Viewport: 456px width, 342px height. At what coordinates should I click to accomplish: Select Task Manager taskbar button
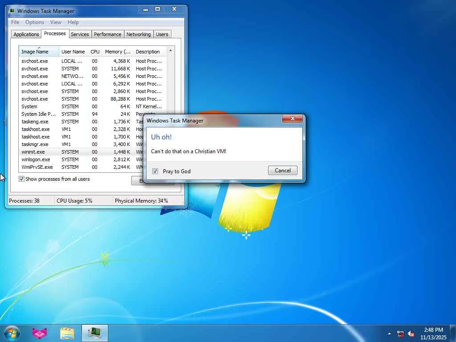[94, 333]
